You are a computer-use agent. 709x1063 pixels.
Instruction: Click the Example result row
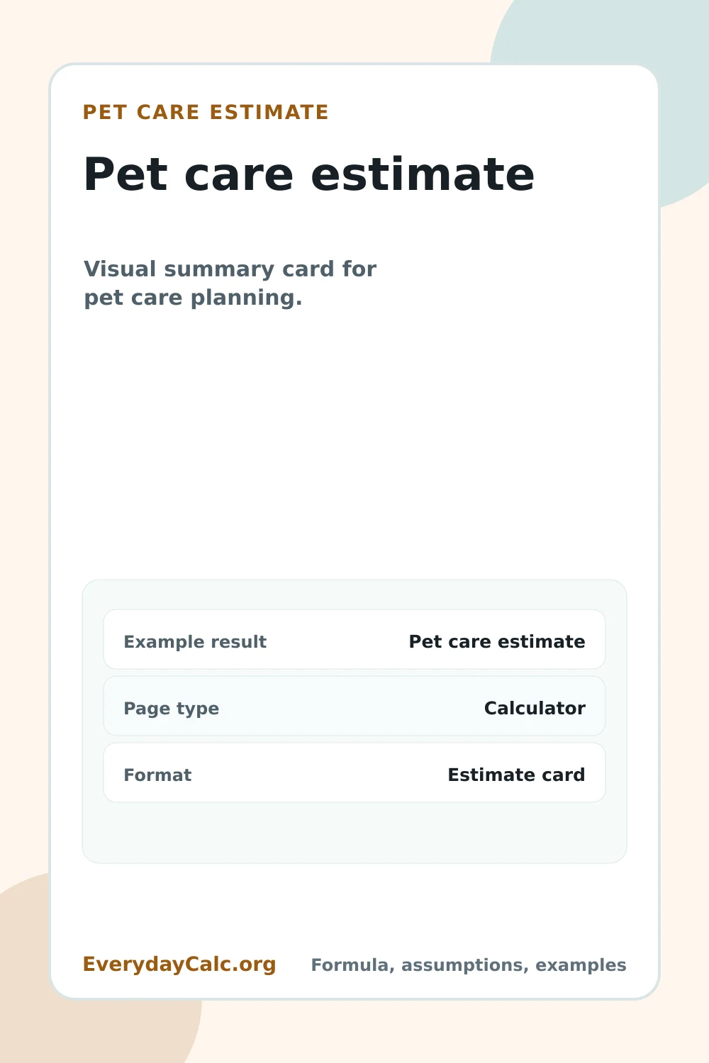[x=354, y=639]
